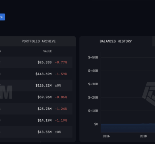The height and width of the screenshot is (144, 155).
Task: Click the -1.59% change value
Action: pyautogui.click(x=61, y=74)
